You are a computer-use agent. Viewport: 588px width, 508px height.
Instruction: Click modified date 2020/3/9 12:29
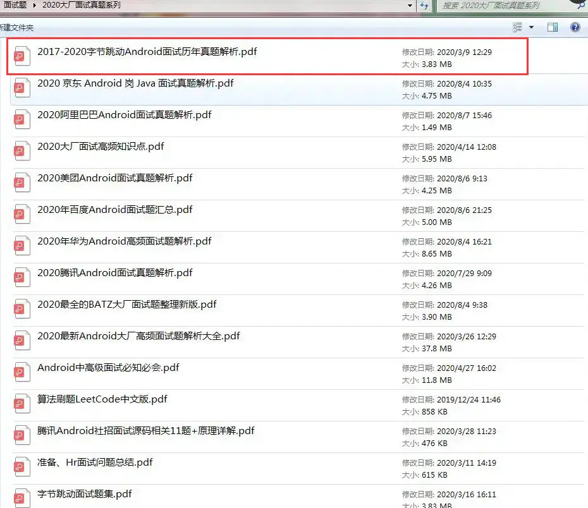(x=464, y=52)
